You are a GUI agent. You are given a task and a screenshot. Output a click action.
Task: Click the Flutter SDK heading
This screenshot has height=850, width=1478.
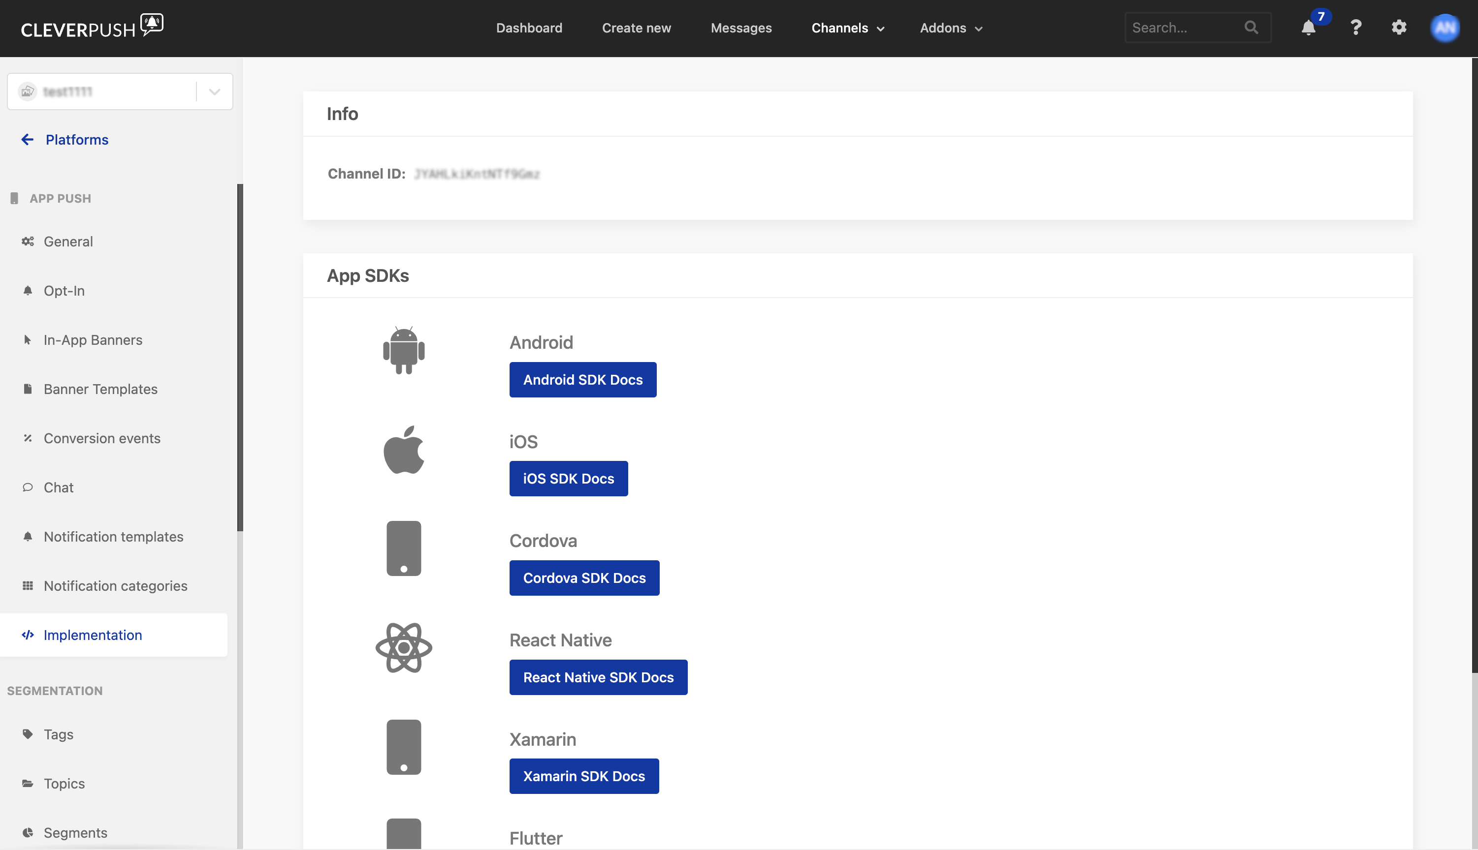point(536,838)
